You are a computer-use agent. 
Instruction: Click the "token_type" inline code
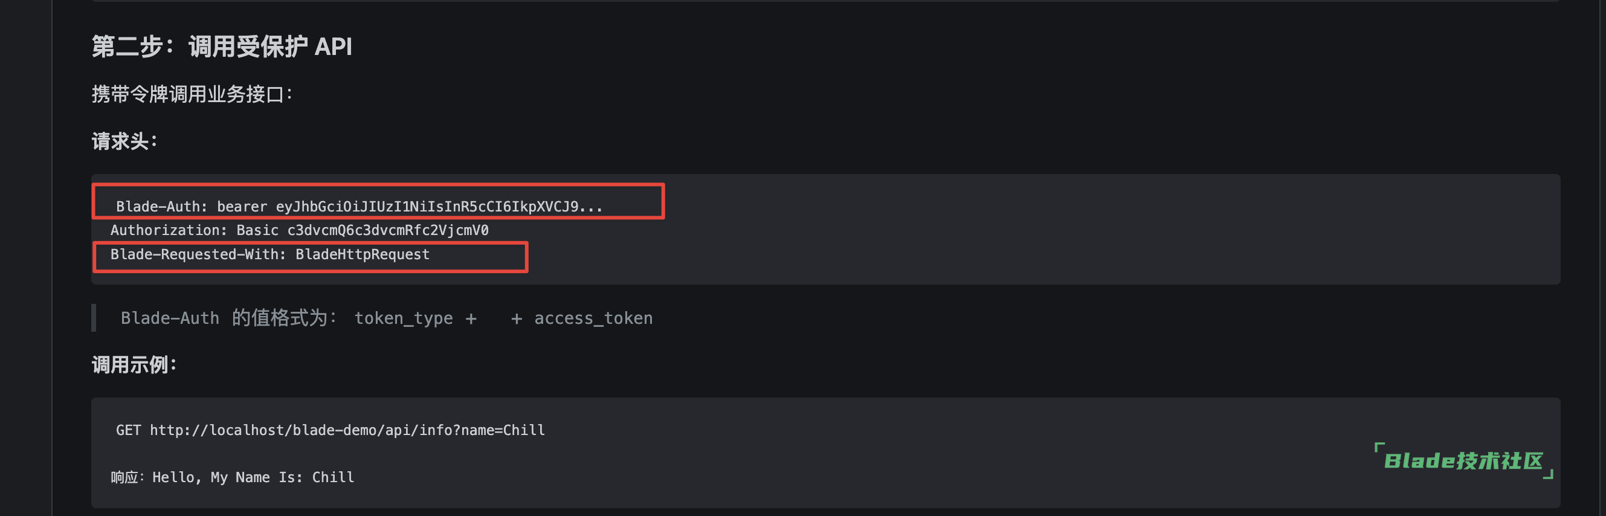(404, 318)
